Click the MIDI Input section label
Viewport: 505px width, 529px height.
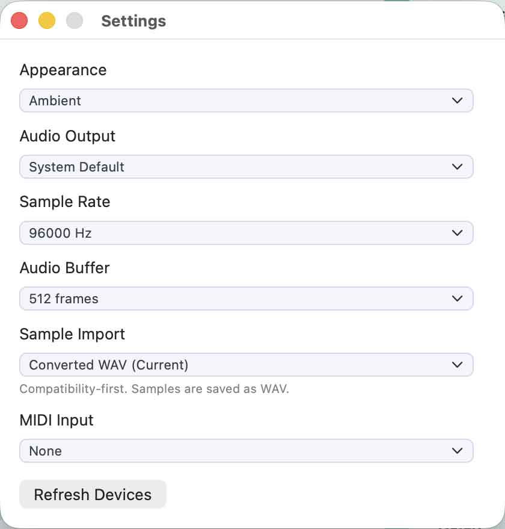(x=57, y=420)
